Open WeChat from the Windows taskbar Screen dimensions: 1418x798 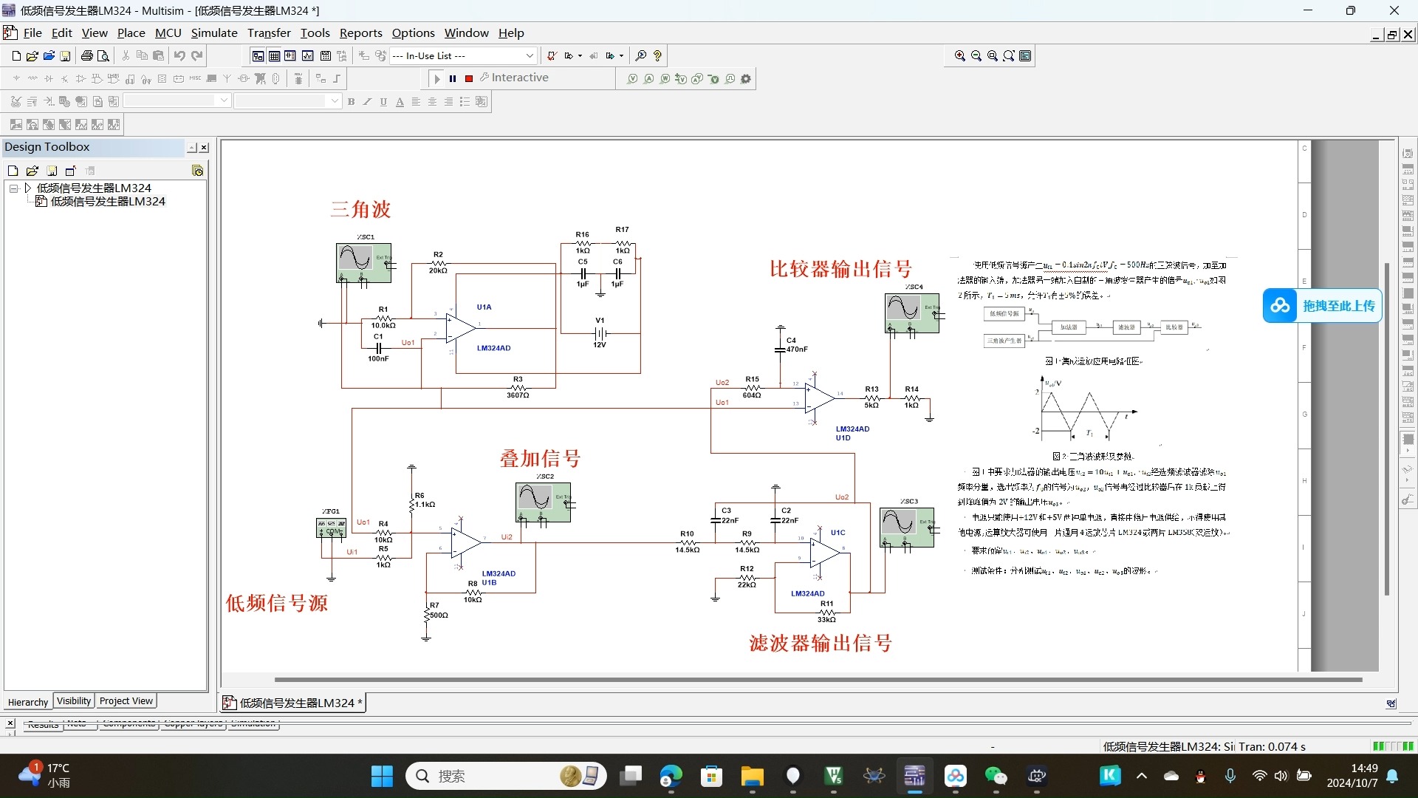click(x=996, y=776)
